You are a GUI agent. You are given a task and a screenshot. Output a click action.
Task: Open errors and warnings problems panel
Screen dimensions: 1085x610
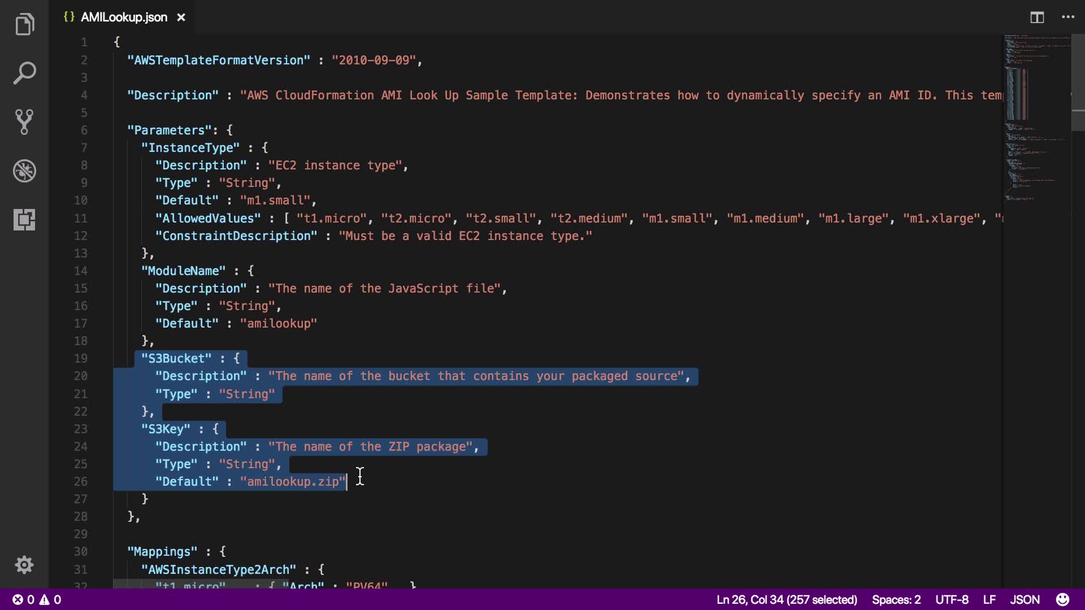37,599
